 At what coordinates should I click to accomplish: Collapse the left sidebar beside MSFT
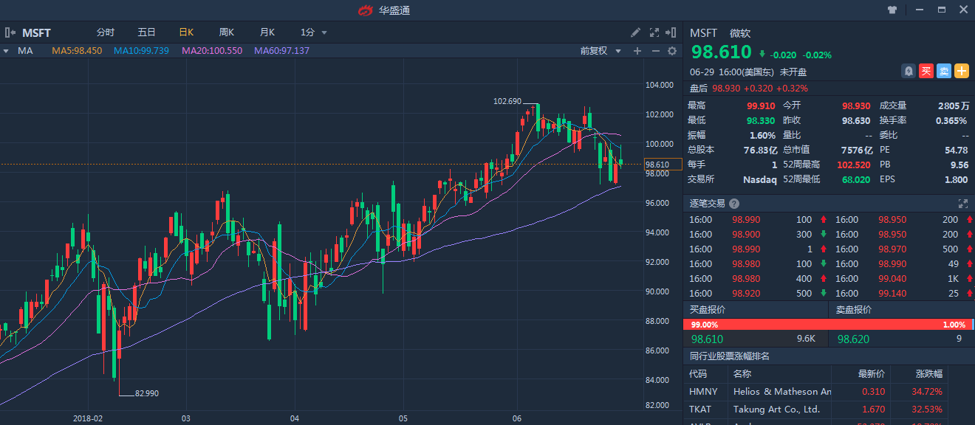(10, 32)
